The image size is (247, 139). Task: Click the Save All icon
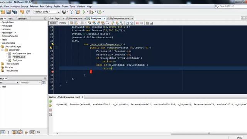15,12
